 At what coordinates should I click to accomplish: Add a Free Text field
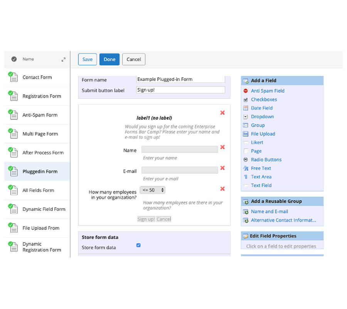261,168
